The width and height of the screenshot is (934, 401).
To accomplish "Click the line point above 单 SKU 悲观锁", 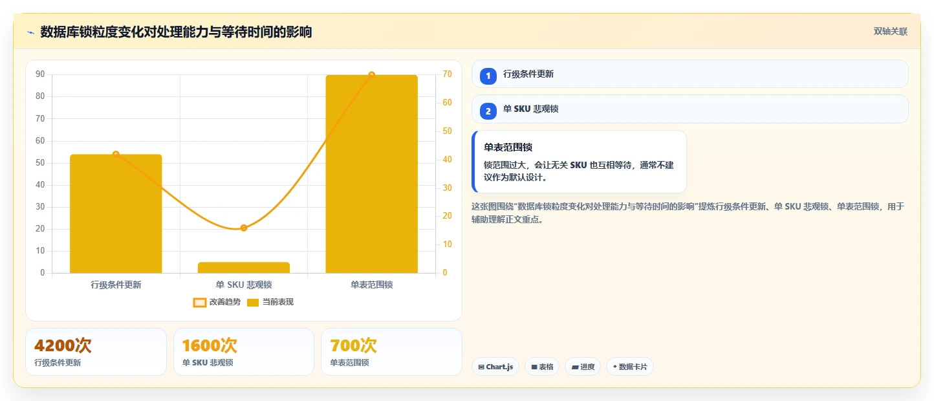I will (244, 228).
